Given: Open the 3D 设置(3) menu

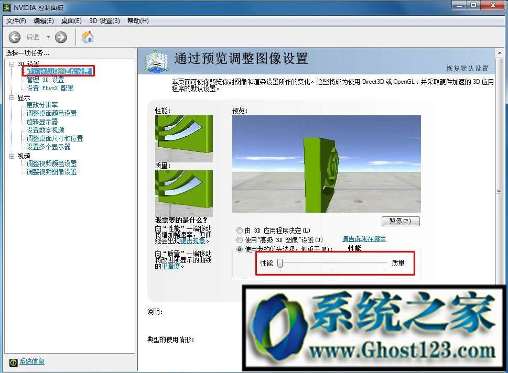Looking at the screenshot, I should pos(104,21).
